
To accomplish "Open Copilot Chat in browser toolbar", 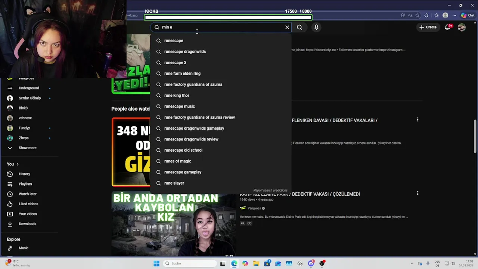I will (x=468, y=15).
